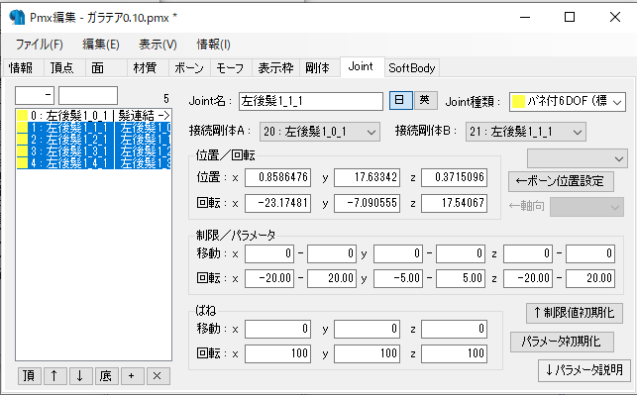
Task: Click 位置 z field 0.3715096
Action: pyautogui.click(x=454, y=177)
